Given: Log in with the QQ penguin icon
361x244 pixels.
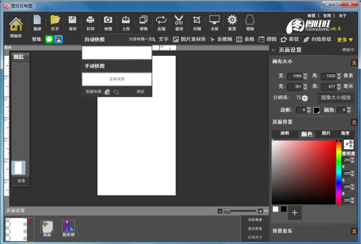Looking at the screenshot, I should coord(59,39).
